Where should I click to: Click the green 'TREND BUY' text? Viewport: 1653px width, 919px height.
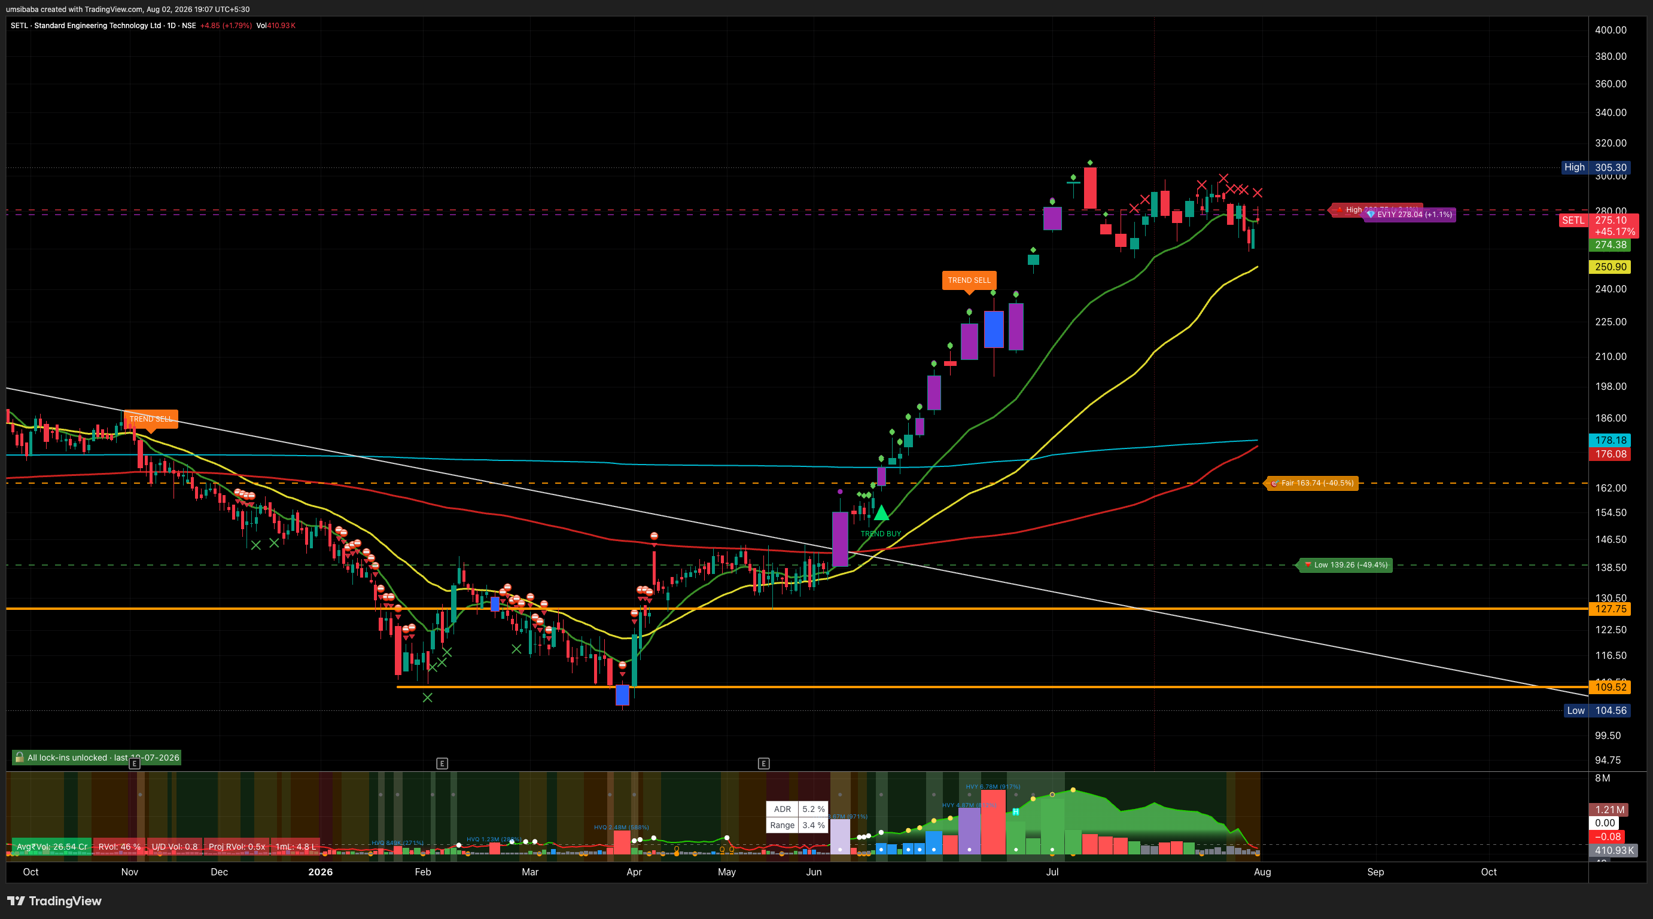(x=881, y=533)
